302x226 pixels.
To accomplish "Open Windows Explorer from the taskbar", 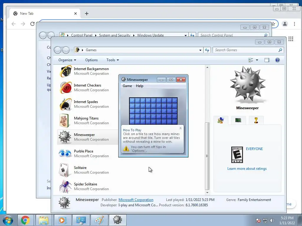I will (x=44, y=220).
